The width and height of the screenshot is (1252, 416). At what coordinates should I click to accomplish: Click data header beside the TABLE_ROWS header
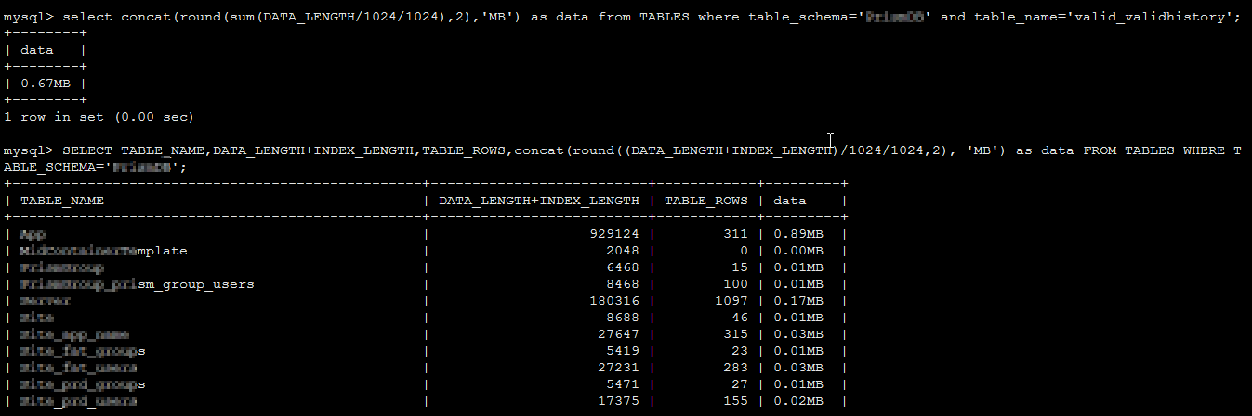[x=788, y=201]
